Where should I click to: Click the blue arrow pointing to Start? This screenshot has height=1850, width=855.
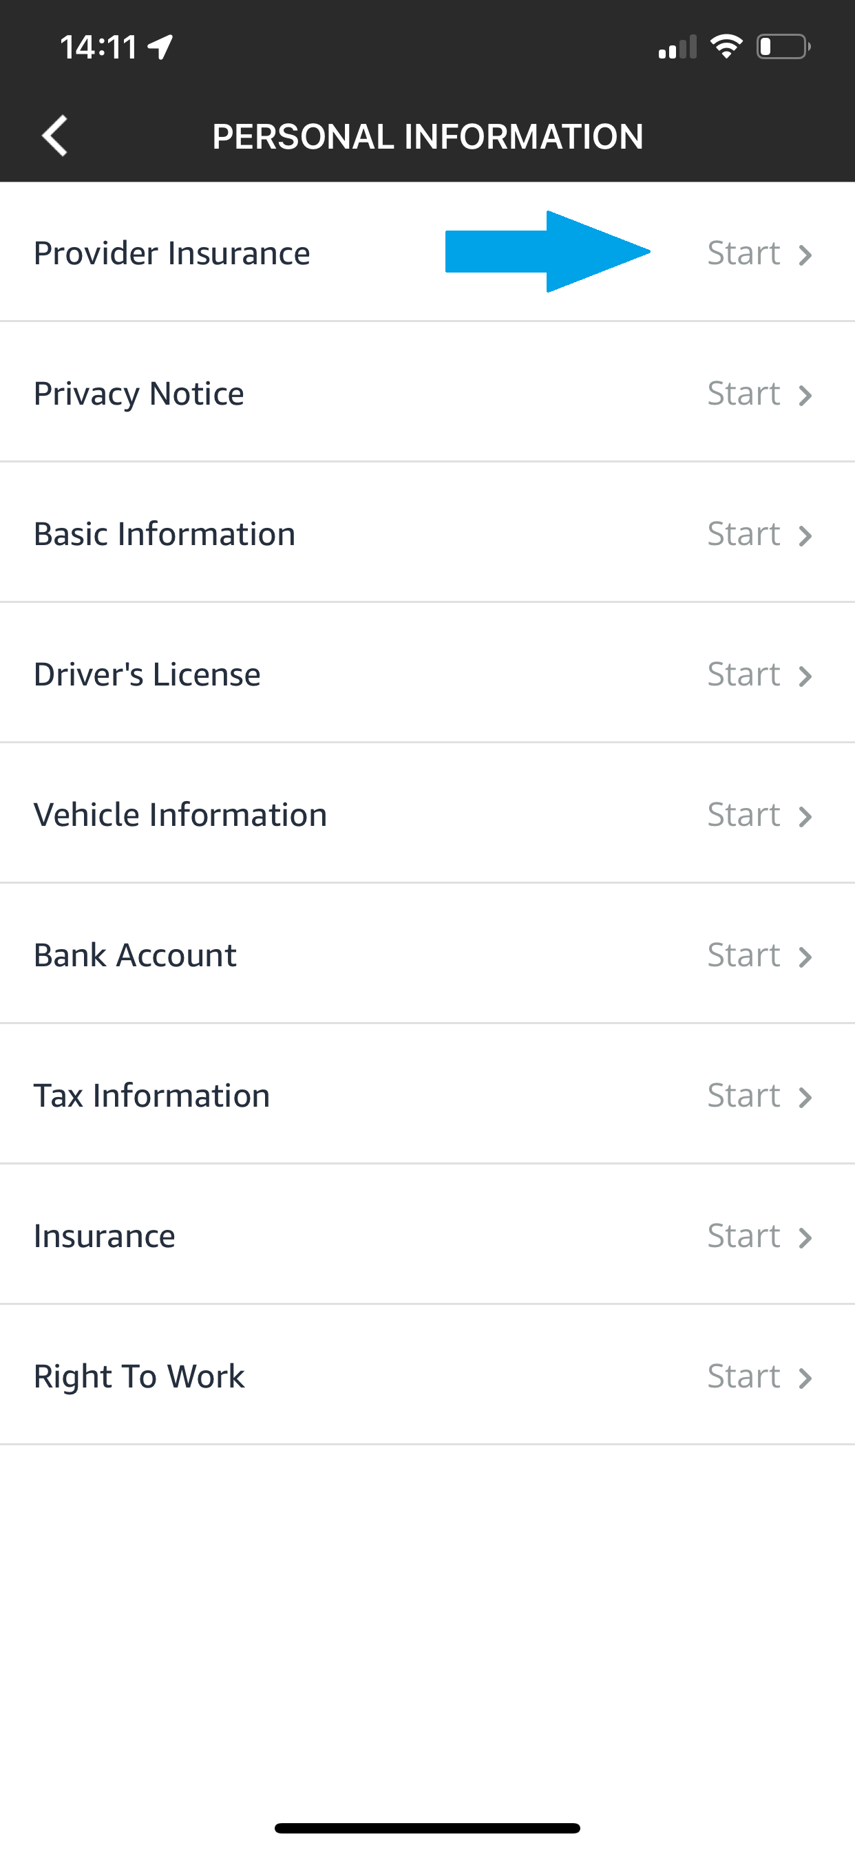547,251
